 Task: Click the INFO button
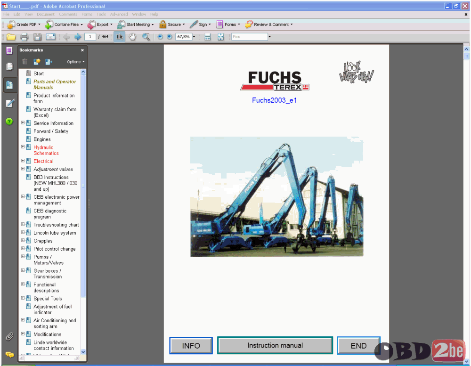(191, 346)
